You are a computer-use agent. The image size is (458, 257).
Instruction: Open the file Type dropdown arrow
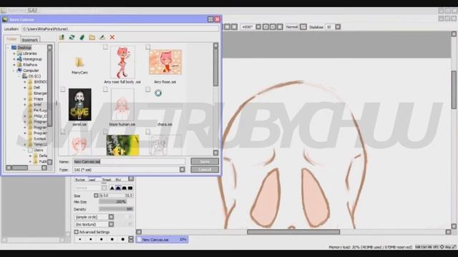pos(182,169)
